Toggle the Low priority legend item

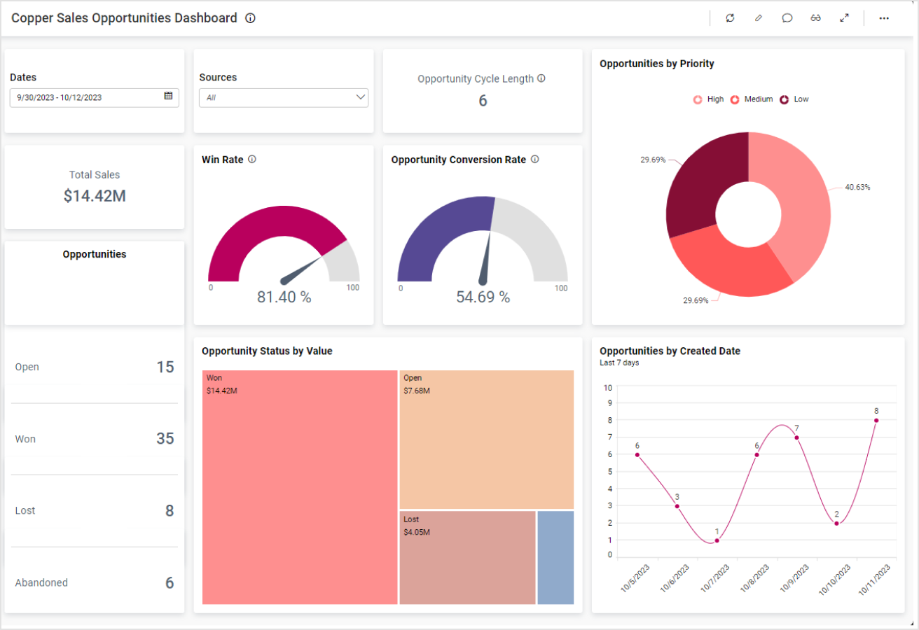click(794, 99)
